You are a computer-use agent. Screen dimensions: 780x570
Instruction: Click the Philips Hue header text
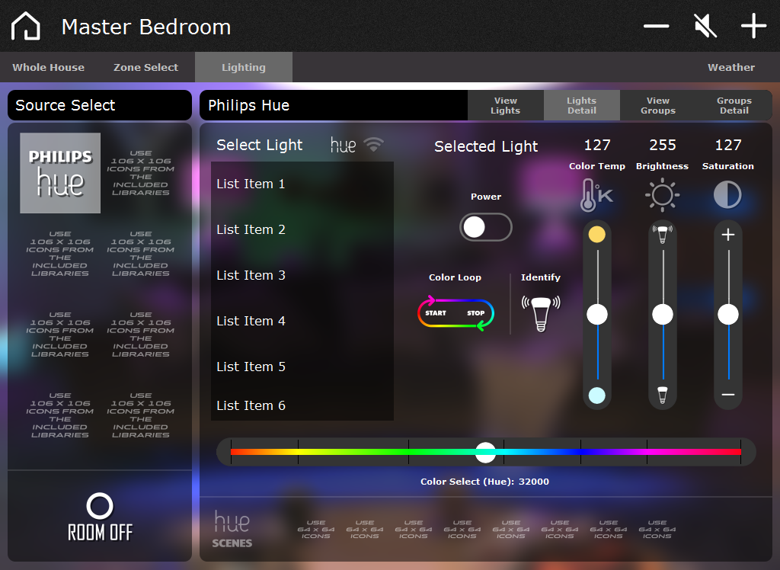(249, 105)
